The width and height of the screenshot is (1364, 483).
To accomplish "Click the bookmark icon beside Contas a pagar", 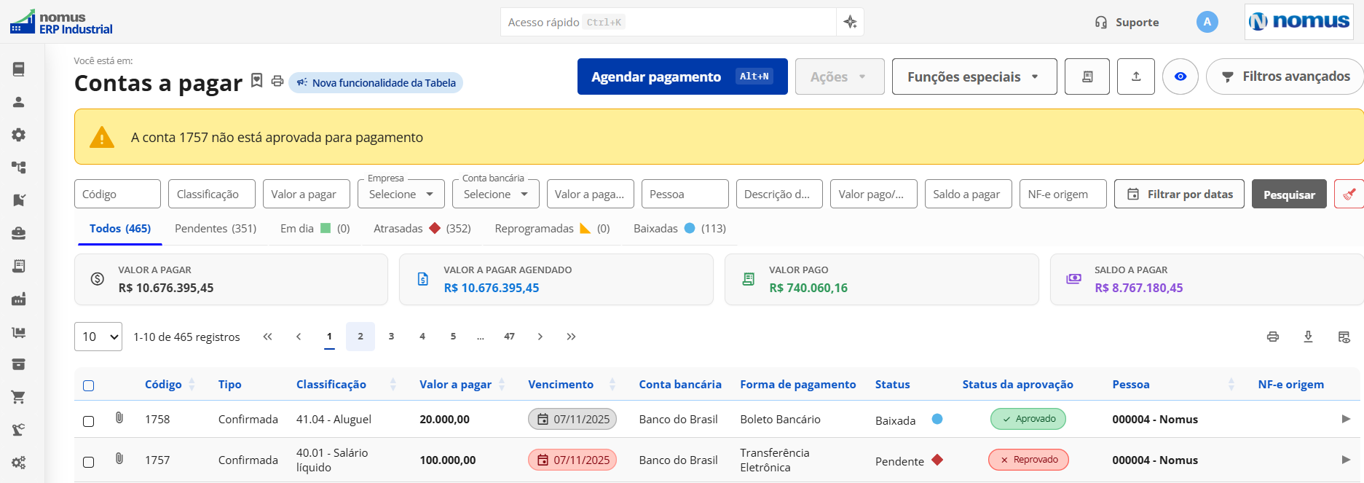I will tap(256, 80).
